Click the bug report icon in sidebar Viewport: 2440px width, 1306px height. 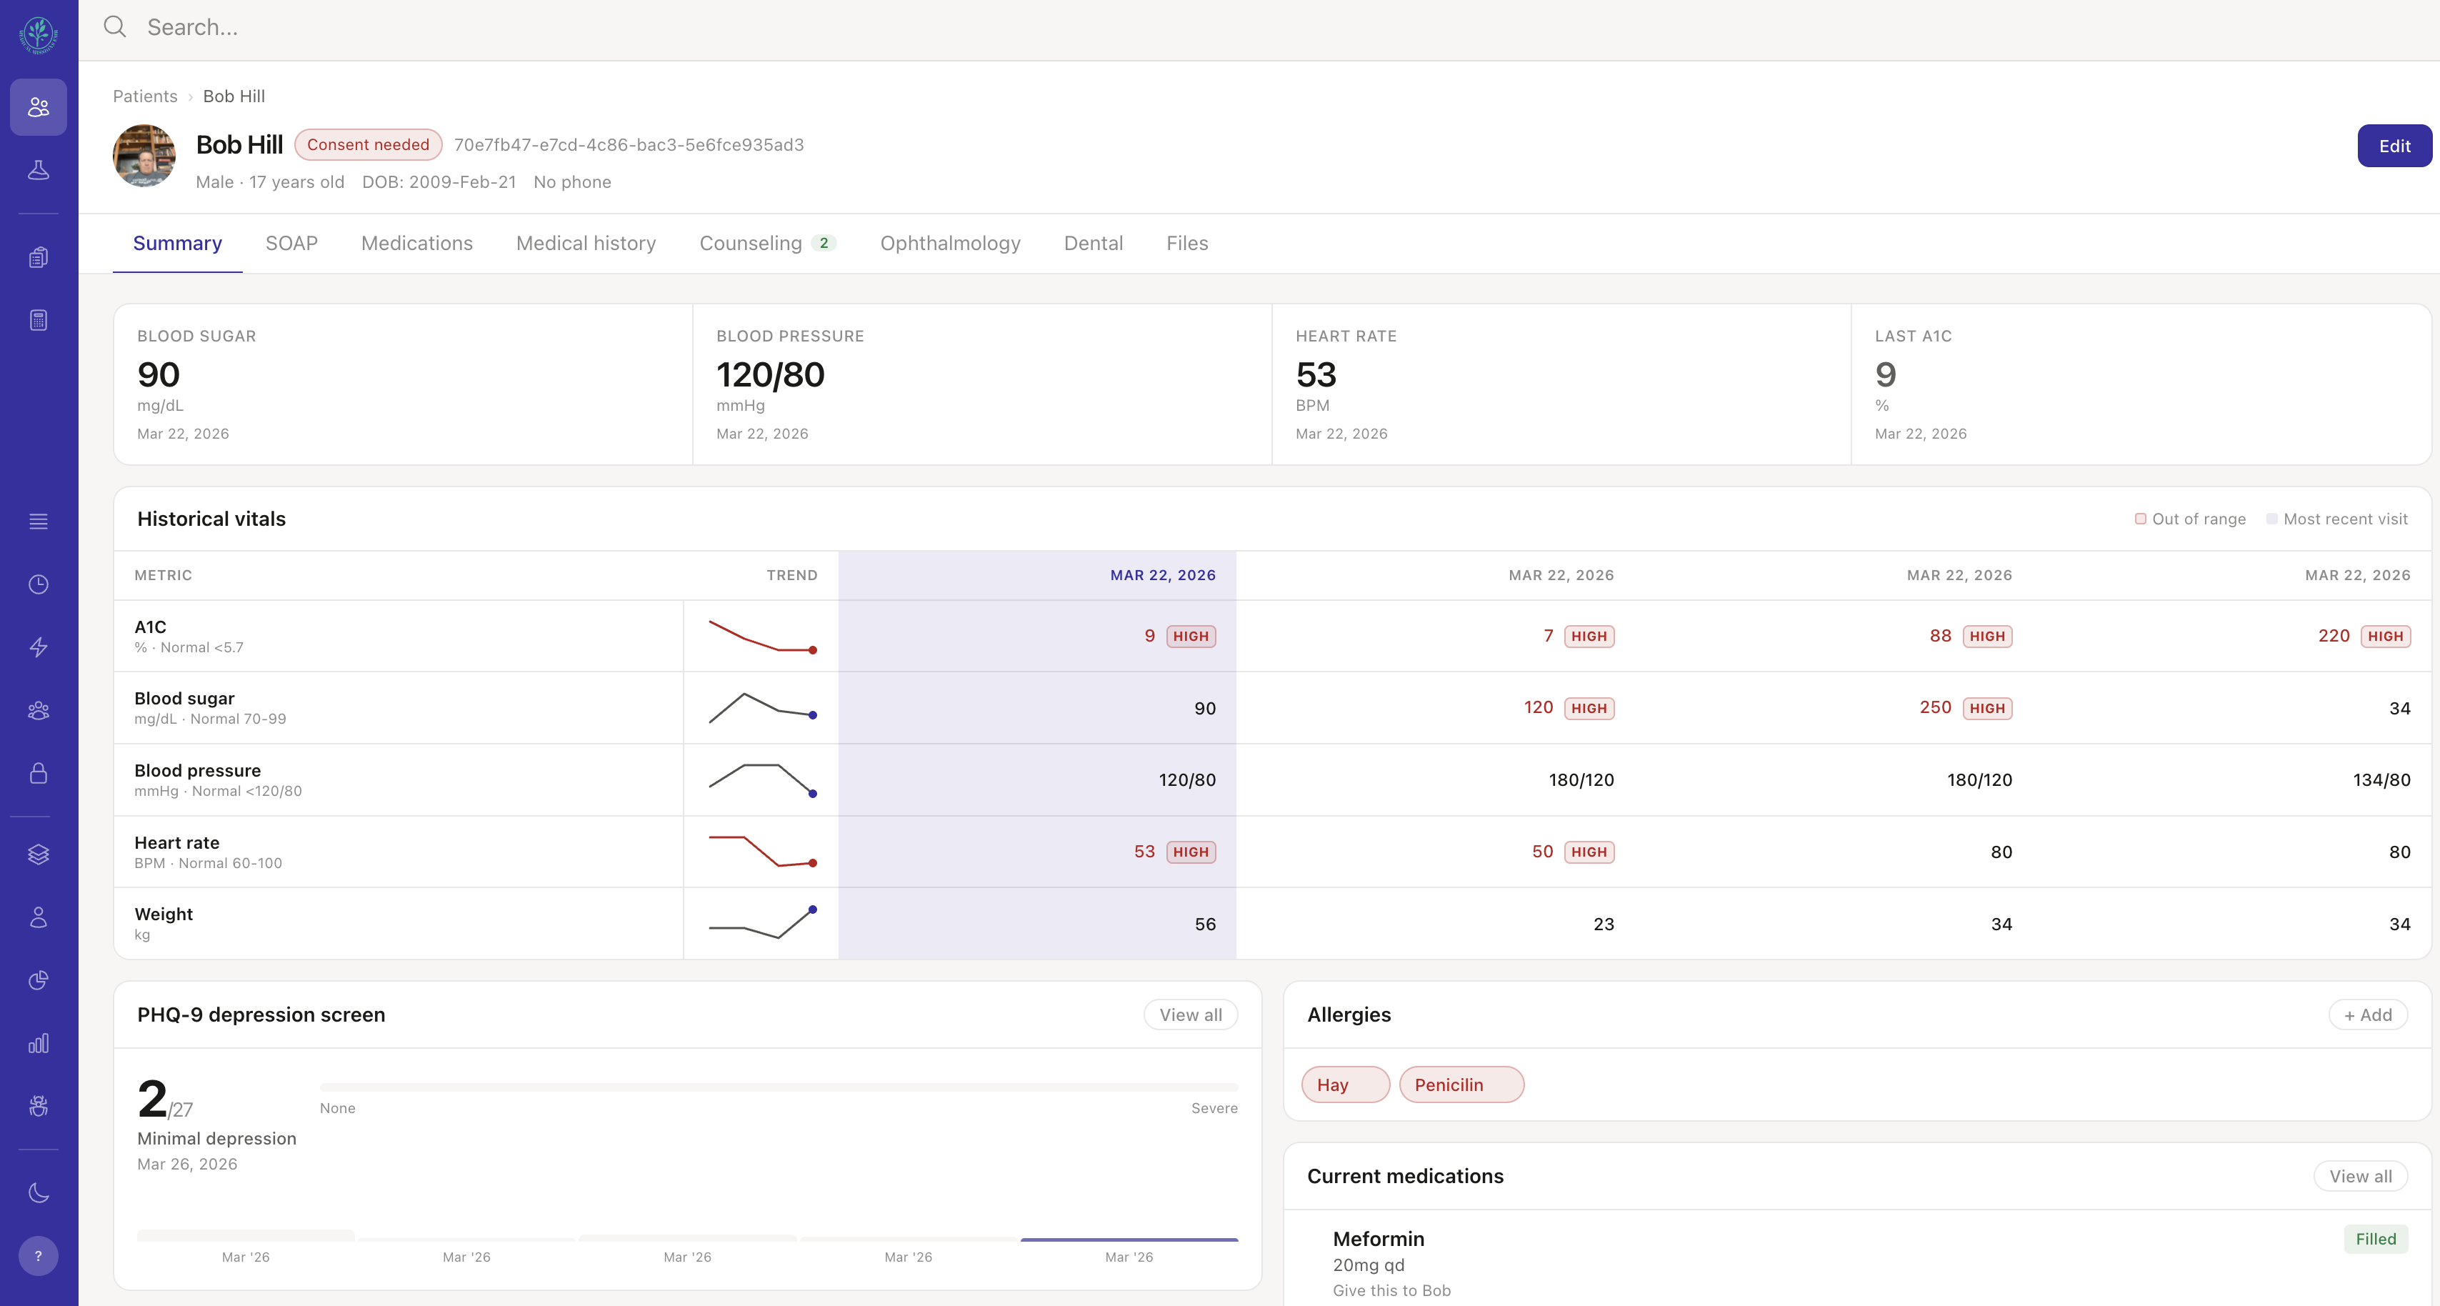pos(38,1107)
